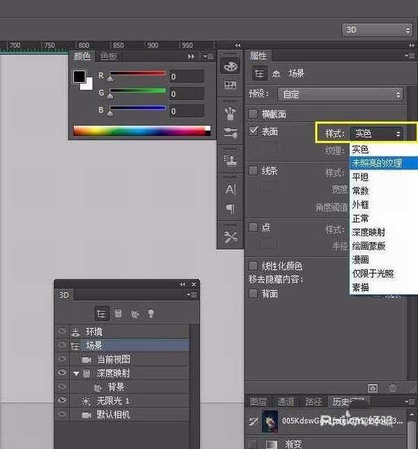Collapse the 深度映射 tree item
418x449 pixels.
point(76,374)
